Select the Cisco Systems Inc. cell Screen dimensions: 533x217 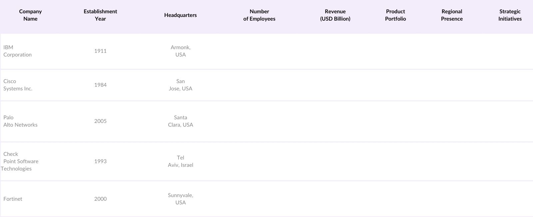18,85
